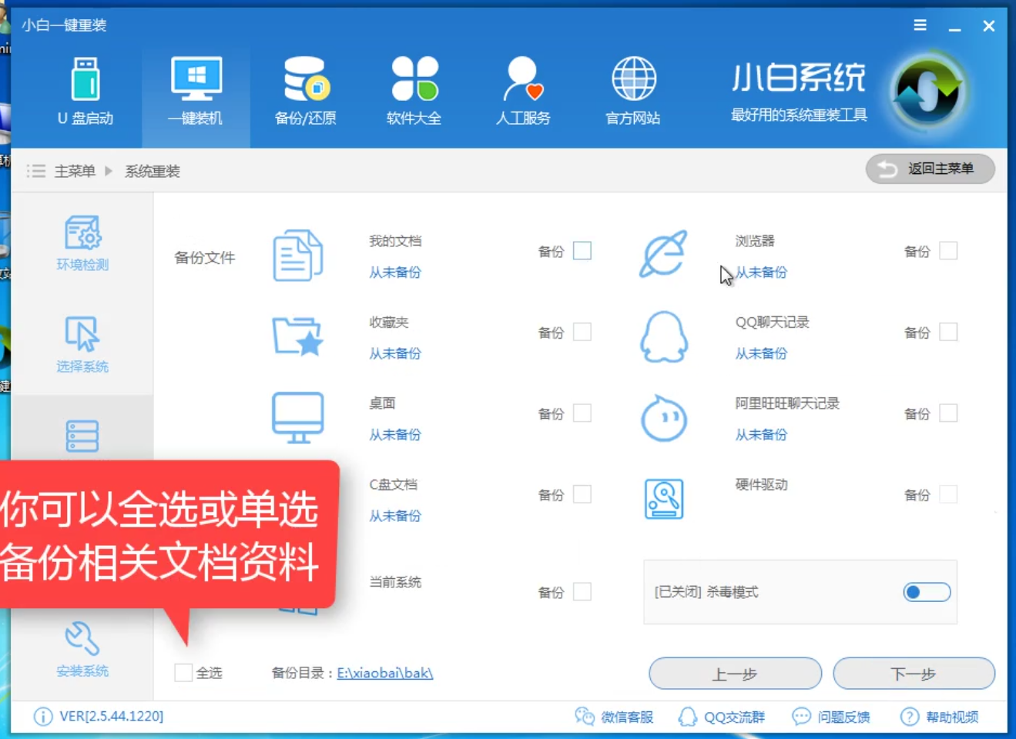This screenshot has height=739, width=1016.
Task: Open 帮助视频 link
Action: pyautogui.click(x=940, y=717)
